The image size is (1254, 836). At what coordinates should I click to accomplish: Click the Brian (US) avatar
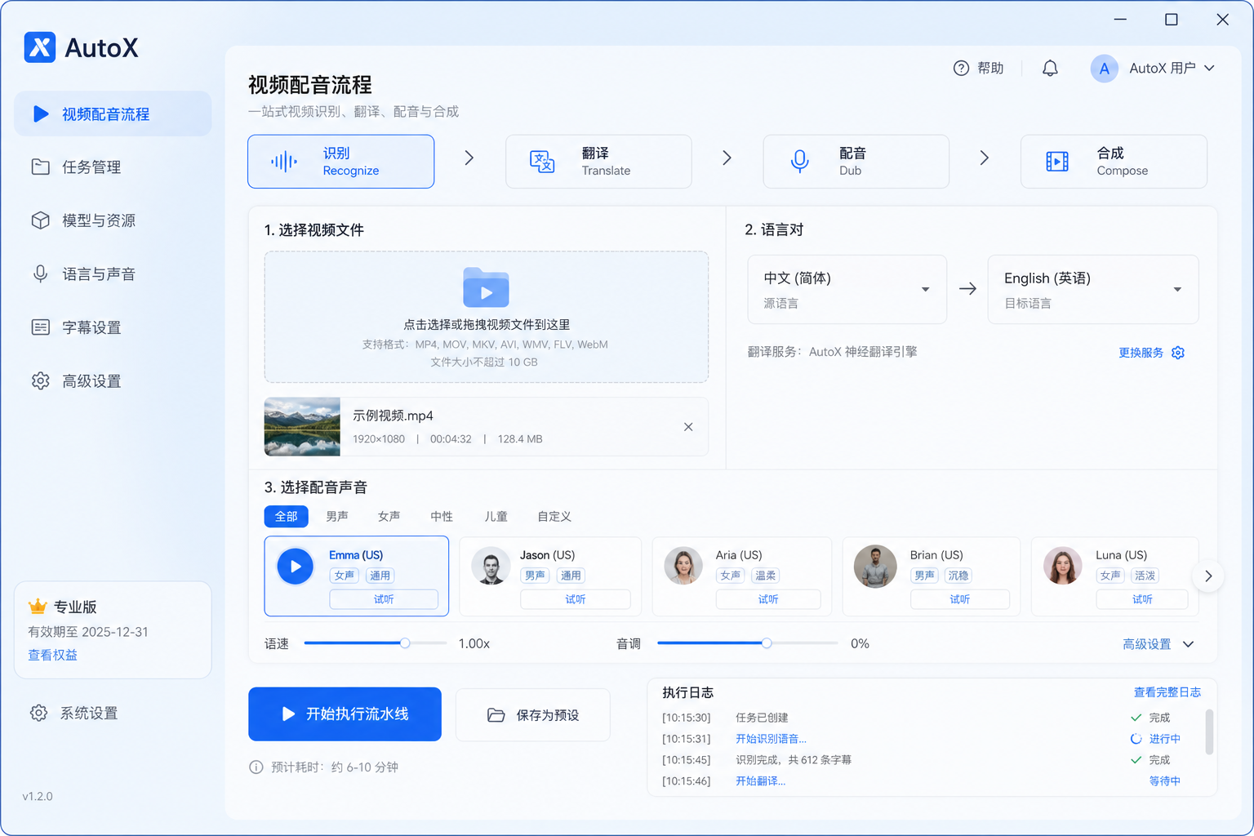[x=875, y=566]
